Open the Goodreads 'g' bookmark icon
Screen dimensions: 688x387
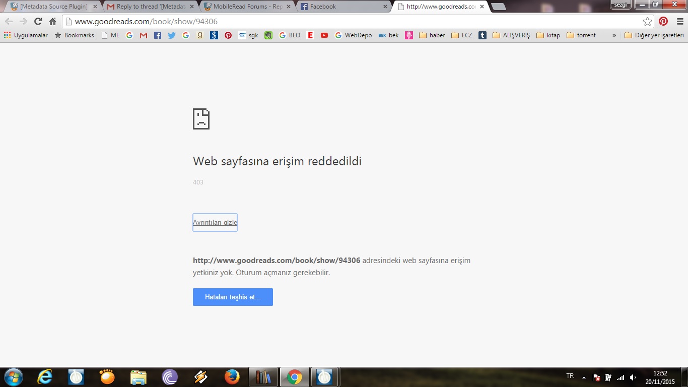[x=200, y=35]
